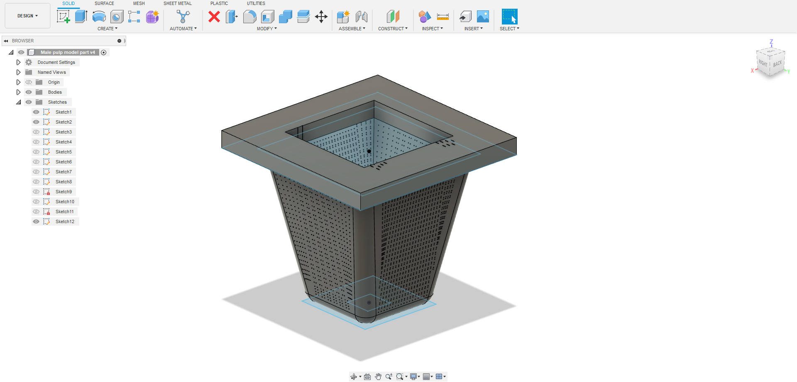Hide the Sketches folder
This screenshot has width=797, height=382.
pyautogui.click(x=29, y=102)
